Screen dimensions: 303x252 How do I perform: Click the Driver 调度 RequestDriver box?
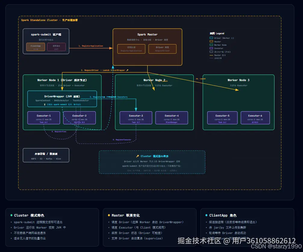pos(162,49)
